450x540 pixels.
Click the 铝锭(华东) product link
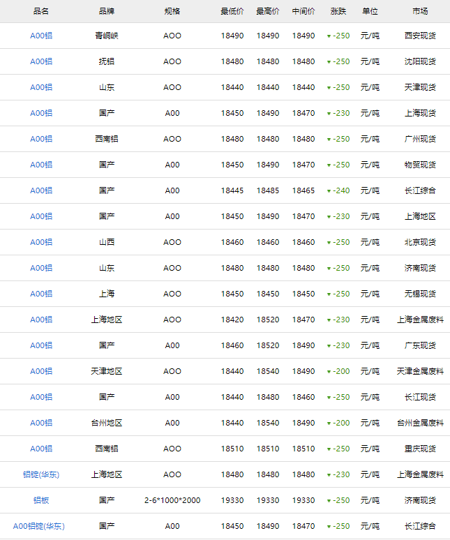[x=41, y=474]
